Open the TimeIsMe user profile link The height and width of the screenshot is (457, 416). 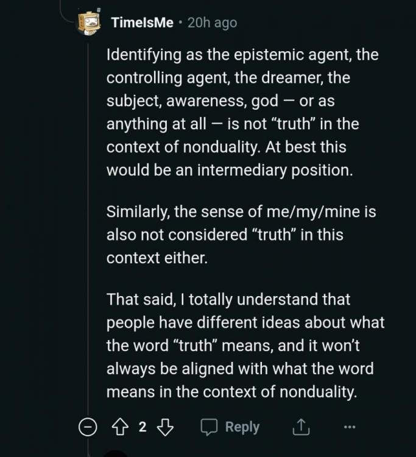coord(142,23)
